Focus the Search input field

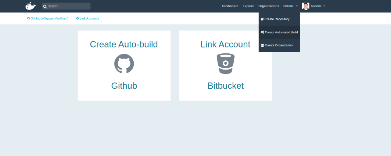[x=66, y=6]
